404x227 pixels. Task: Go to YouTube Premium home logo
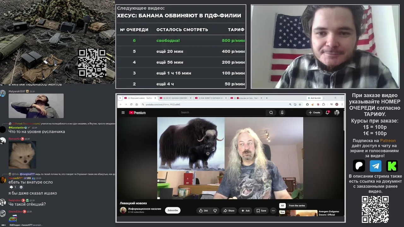[137, 113]
